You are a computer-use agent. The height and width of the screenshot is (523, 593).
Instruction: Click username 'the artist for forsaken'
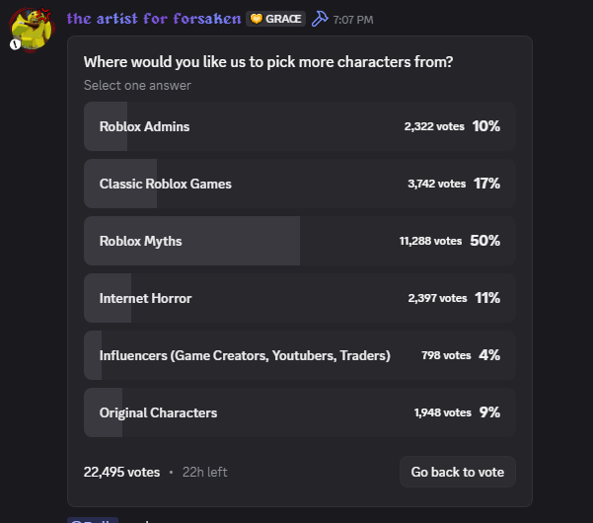tap(153, 19)
